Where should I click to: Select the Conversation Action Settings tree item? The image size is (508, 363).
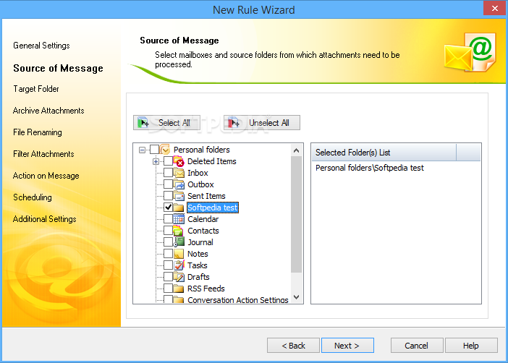pos(238,300)
